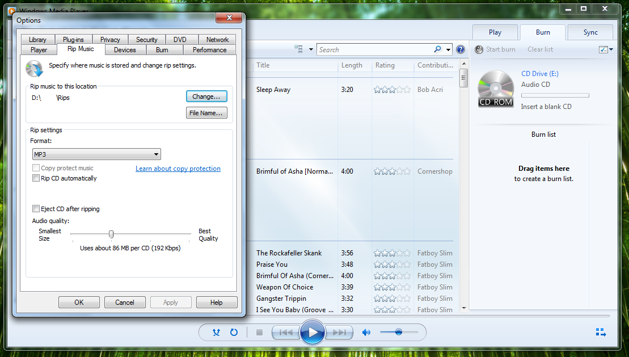The height and width of the screenshot is (357, 629).
Task: Open the rip Format dropdown
Action: 96,154
